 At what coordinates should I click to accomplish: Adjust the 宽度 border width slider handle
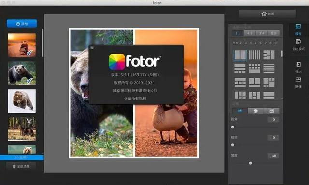click(250, 163)
